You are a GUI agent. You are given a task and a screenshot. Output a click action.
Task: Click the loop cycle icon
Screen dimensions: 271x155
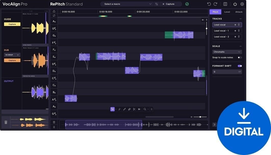[54, 16]
